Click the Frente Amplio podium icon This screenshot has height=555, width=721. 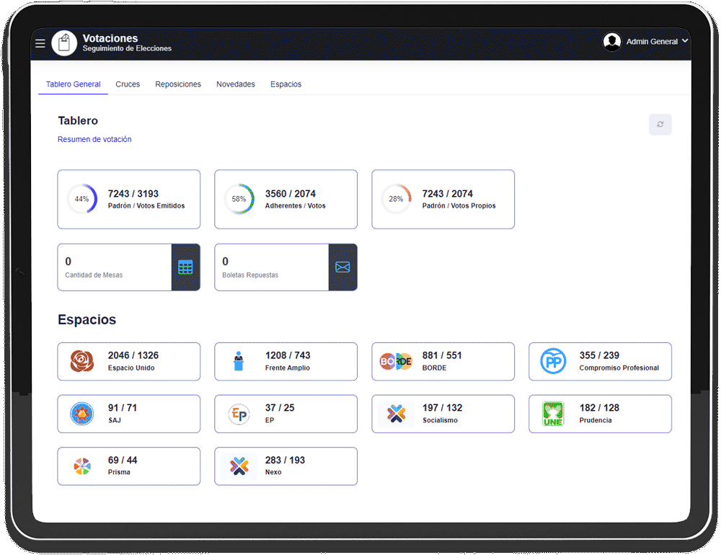coord(238,361)
